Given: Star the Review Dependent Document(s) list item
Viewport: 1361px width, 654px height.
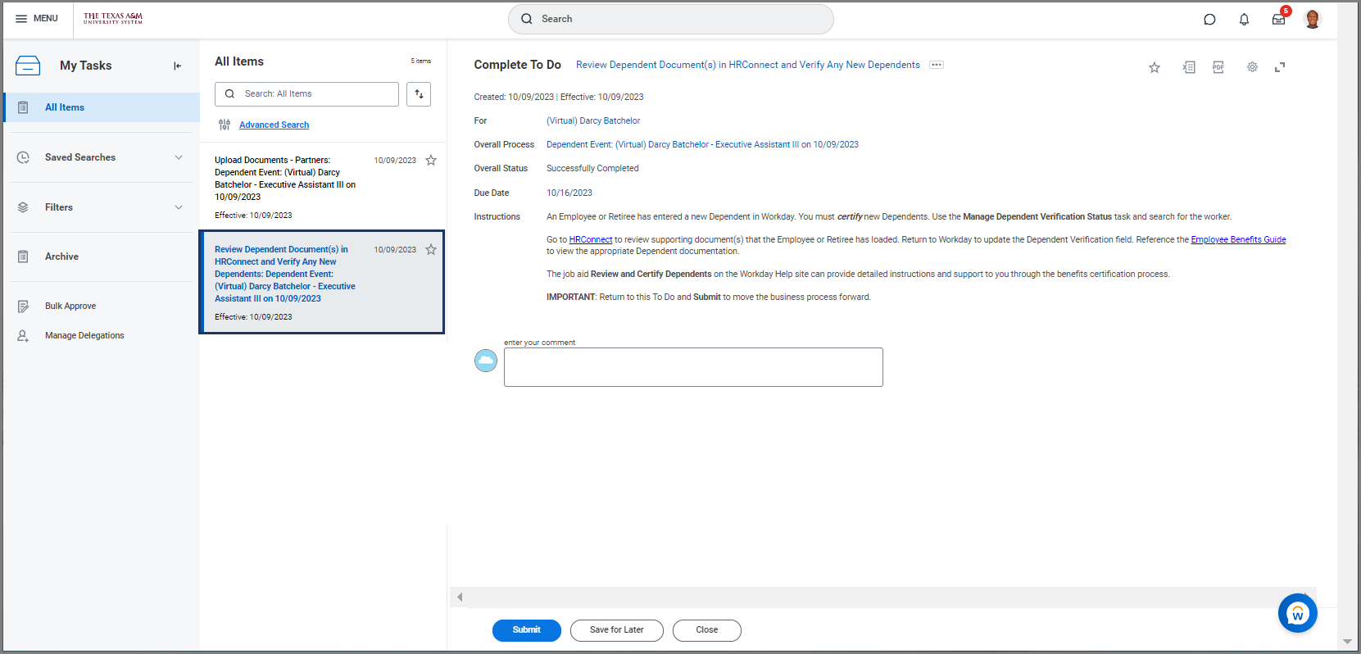Looking at the screenshot, I should coord(431,250).
